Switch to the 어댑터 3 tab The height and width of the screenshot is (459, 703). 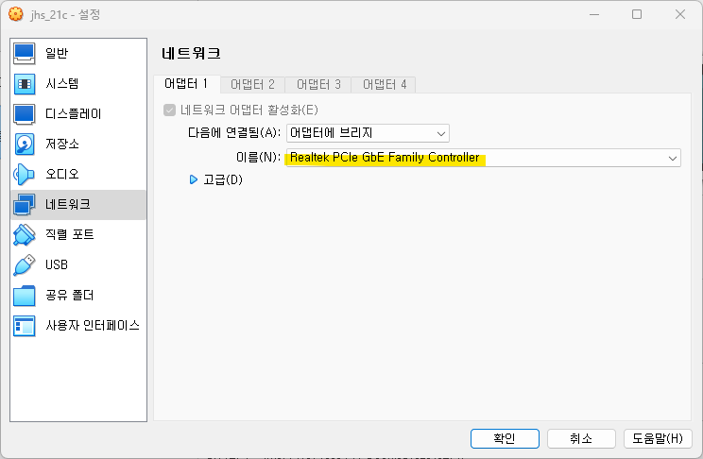coord(318,85)
